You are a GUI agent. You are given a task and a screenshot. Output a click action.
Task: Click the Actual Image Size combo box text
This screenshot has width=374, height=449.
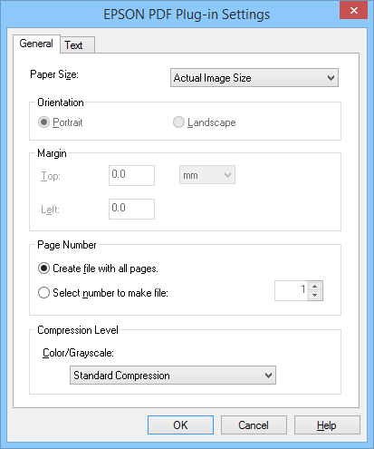pos(212,78)
